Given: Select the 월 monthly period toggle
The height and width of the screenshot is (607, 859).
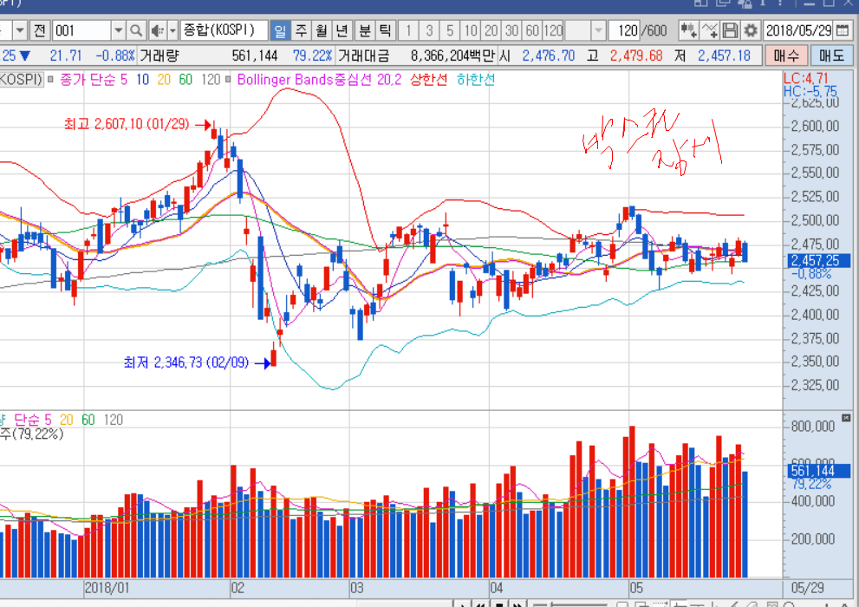Looking at the screenshot, I should [322, 30].
